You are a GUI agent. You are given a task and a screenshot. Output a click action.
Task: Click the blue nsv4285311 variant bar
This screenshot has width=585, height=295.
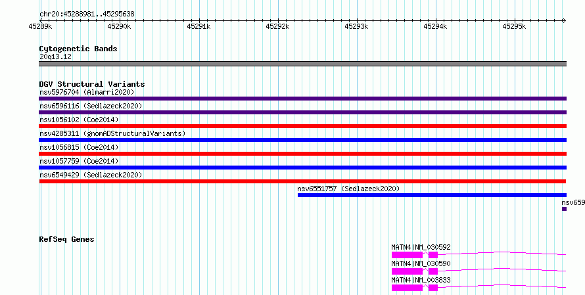coord(302,140)
